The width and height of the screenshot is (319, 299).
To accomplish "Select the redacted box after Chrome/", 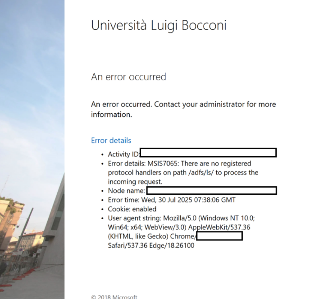I will [x=219, y=236].
